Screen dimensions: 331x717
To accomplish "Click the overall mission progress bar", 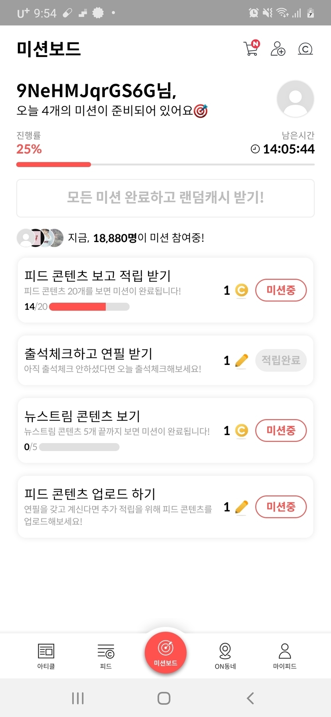I will coord(165,164).
